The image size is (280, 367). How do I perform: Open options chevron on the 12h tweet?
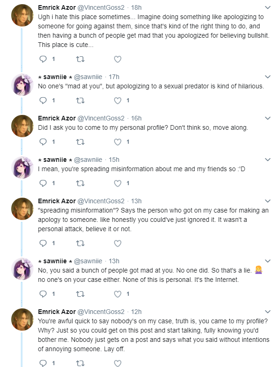(x=267, y=312)
